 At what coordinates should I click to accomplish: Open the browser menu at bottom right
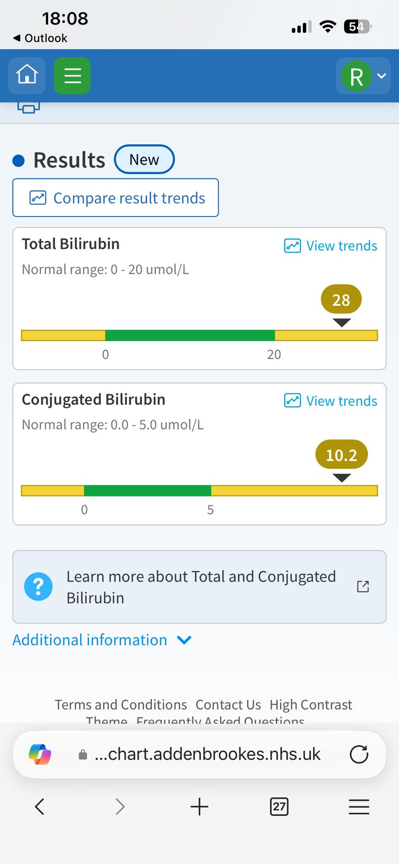click(359, 807)
